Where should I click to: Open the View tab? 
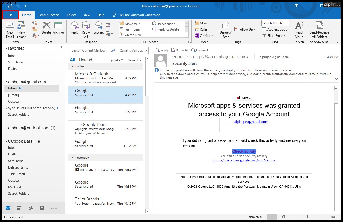87,15
